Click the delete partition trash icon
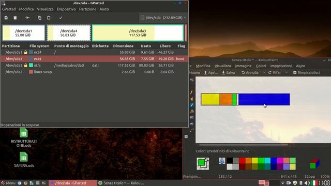This screenshot has height=186, width=331. tap(15, 18)
